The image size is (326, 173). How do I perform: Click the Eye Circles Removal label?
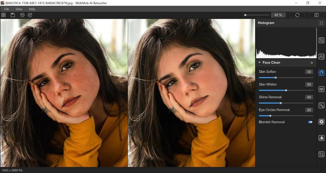click(274, 110)
